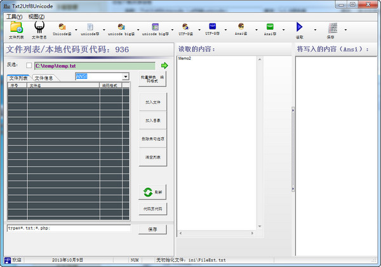The width and height of the screenshot is (381, 267).
Task: Click the 文件列表 folder icon in toolbar
Action: click(x=16, y=27)
